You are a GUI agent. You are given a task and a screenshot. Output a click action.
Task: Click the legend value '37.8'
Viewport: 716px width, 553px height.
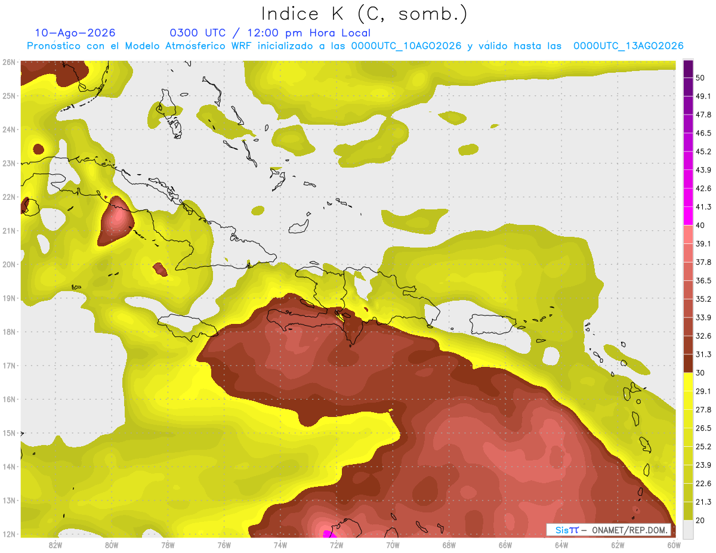coord(703,262)
